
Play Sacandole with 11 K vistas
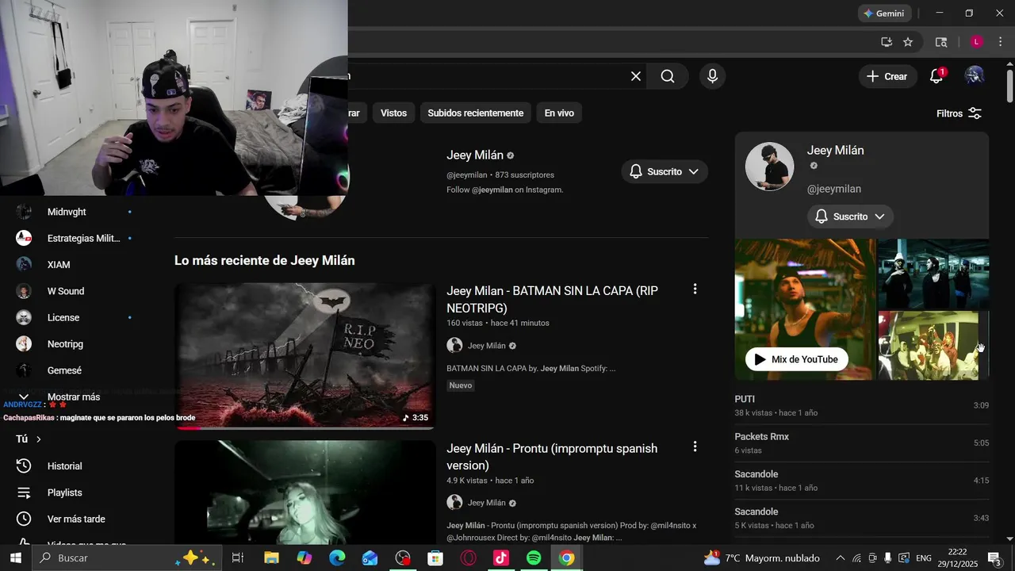click(862, 481)
